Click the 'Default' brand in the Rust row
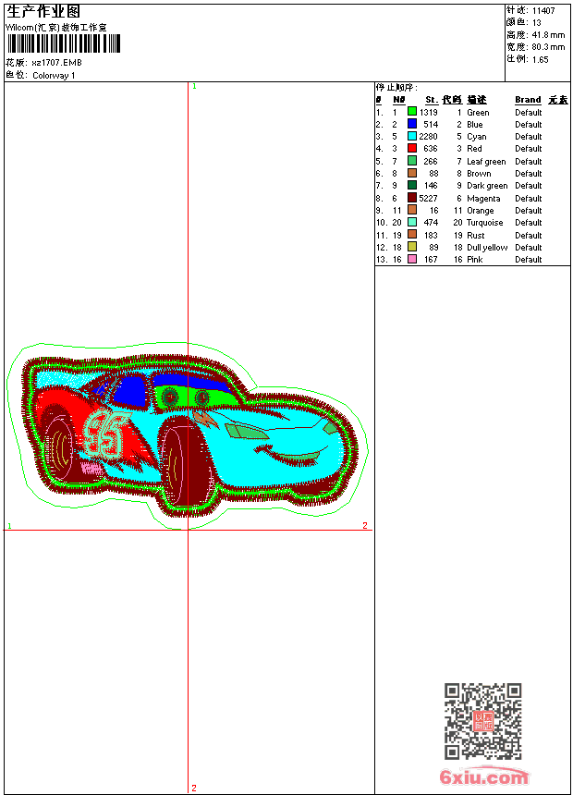Image resolution: width=573 pixels, height=795 pixels. click(x=528, y=236)
